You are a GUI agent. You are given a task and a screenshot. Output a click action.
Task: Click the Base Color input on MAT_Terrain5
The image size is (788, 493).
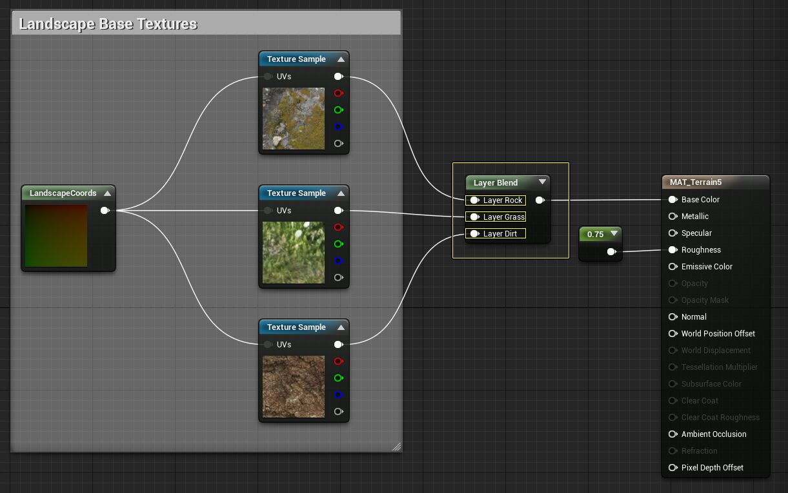[673, 200]
